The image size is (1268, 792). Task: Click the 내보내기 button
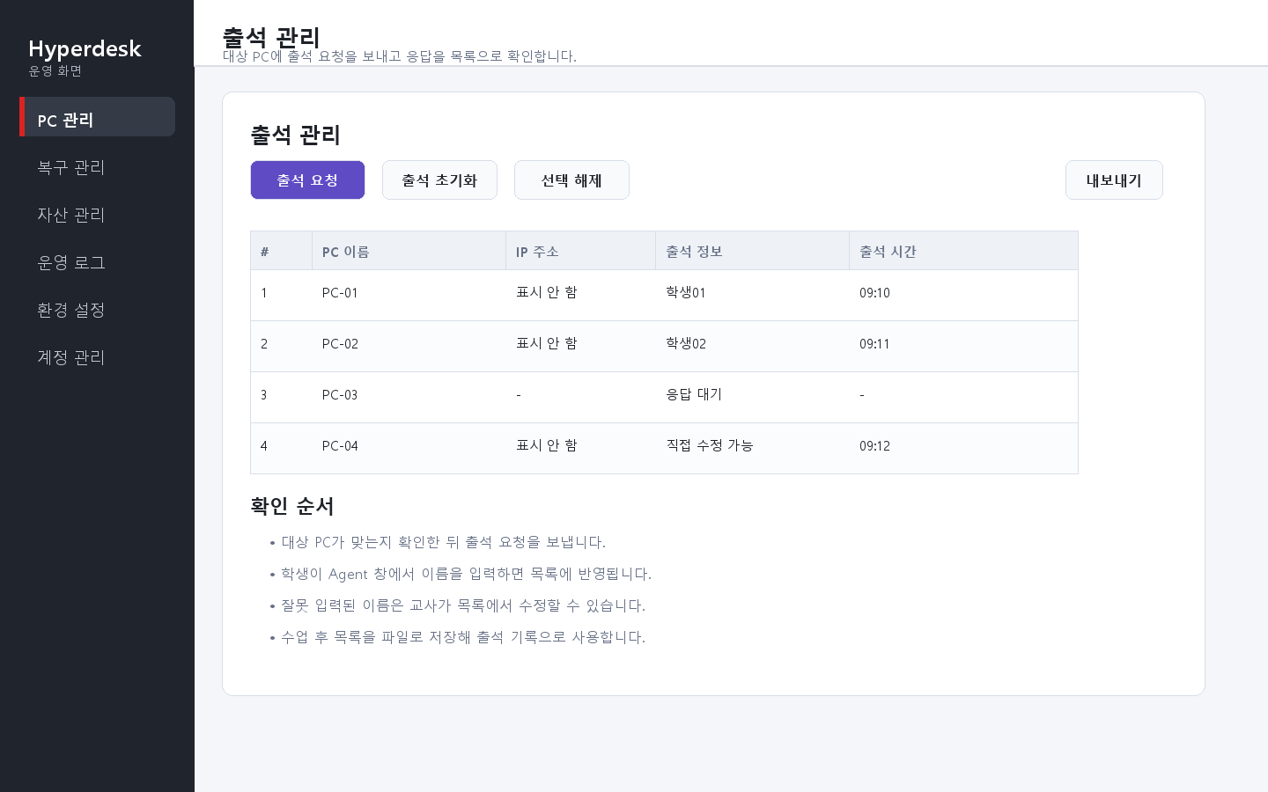[1114, 180]
